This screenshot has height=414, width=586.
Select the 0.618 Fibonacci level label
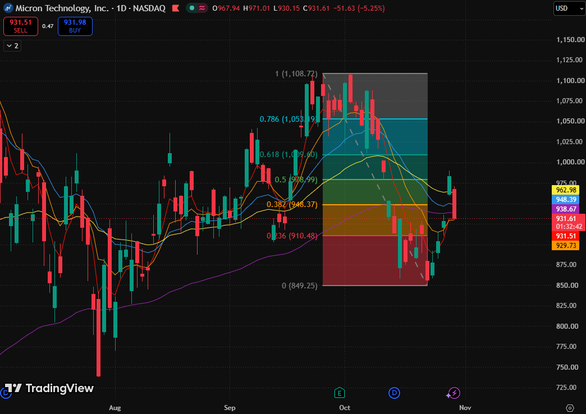pos(288,154)
